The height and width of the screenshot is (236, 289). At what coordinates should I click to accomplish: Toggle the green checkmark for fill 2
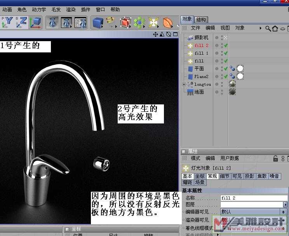coord(226,45)
